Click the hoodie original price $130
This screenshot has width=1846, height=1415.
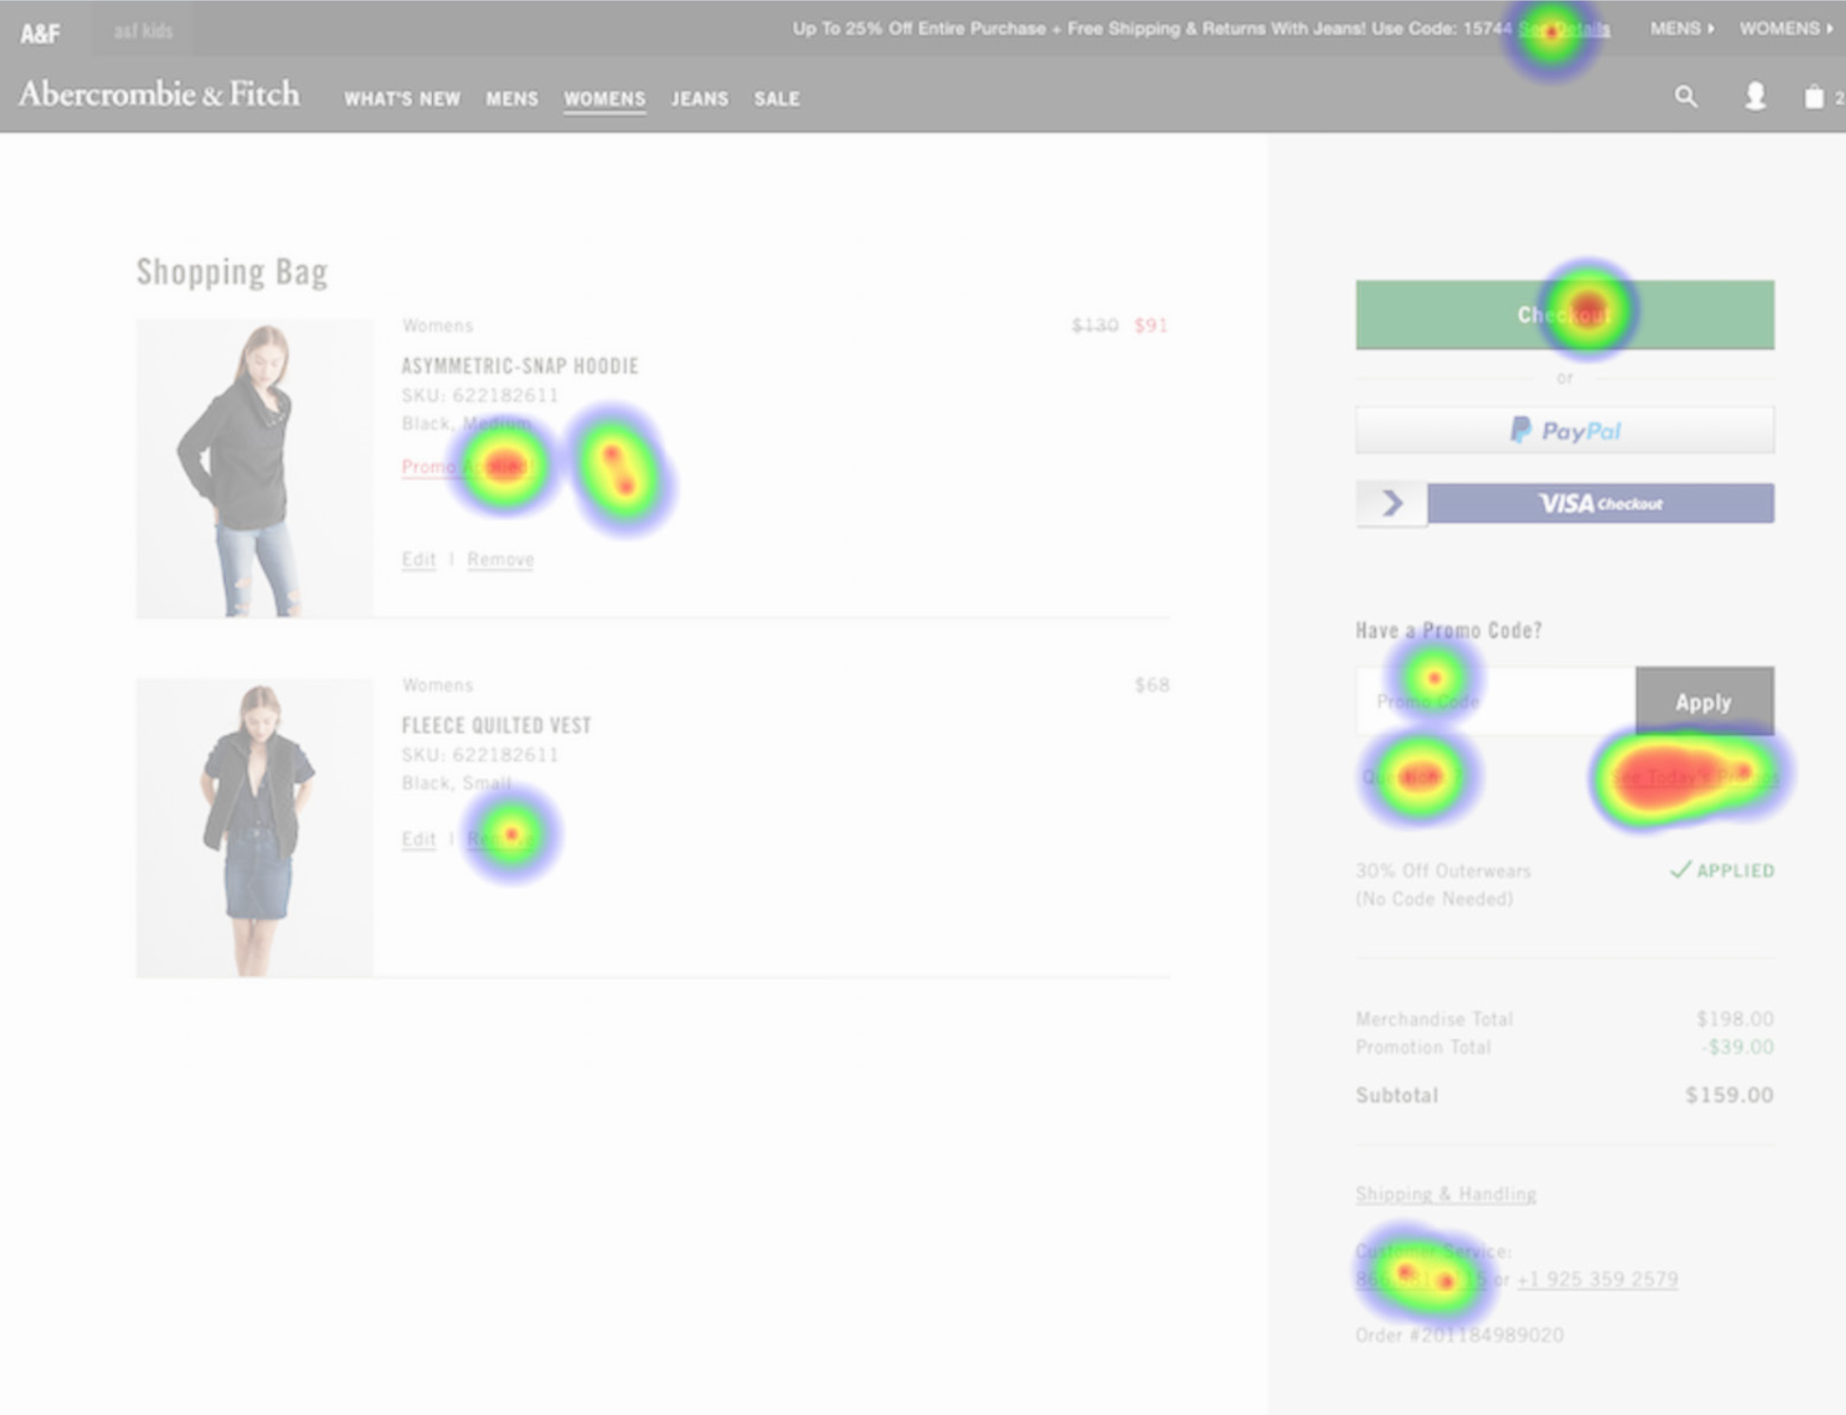(1095, 326)
